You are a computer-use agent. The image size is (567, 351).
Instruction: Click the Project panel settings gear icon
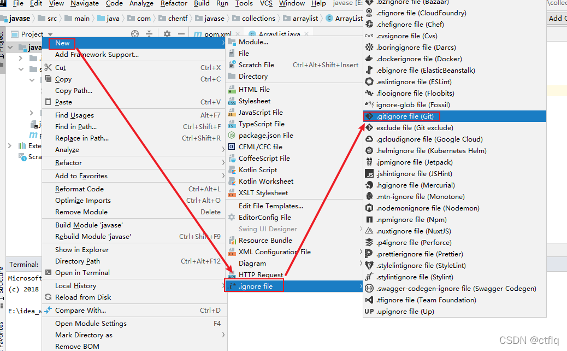[x=167, y=34]
